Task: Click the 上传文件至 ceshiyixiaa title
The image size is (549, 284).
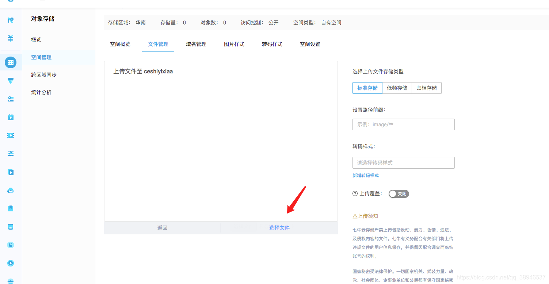Action: (143, 72)
